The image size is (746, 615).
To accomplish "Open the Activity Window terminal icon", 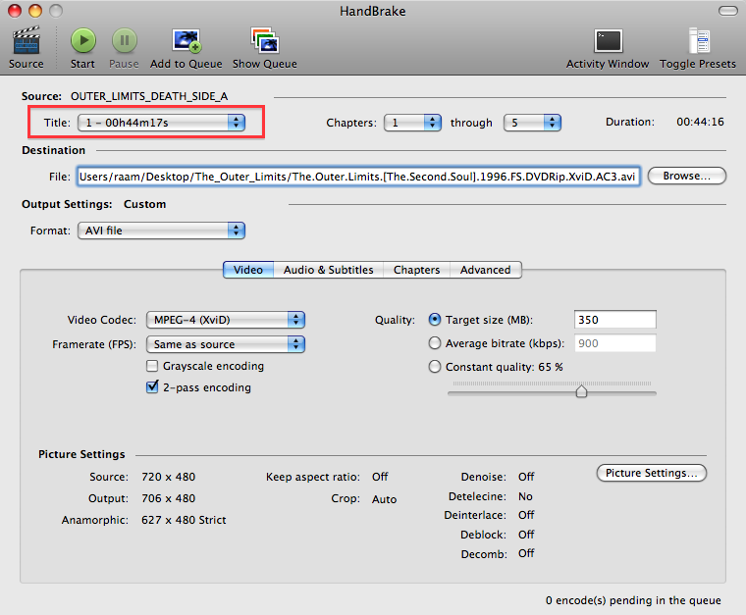I will point(608,41).
